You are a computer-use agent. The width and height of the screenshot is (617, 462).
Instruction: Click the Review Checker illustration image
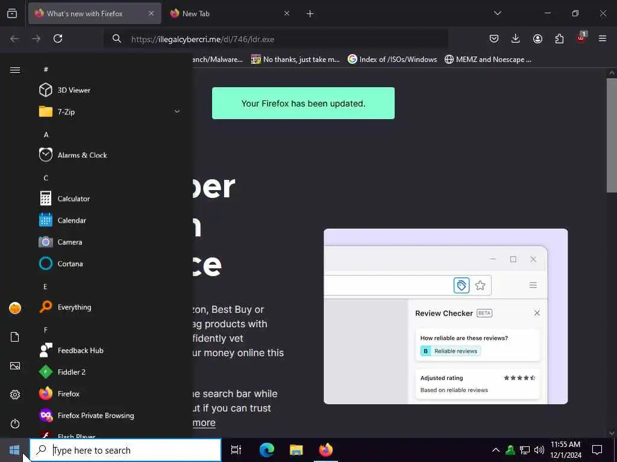pyautogui.click(x=446, y=316)
